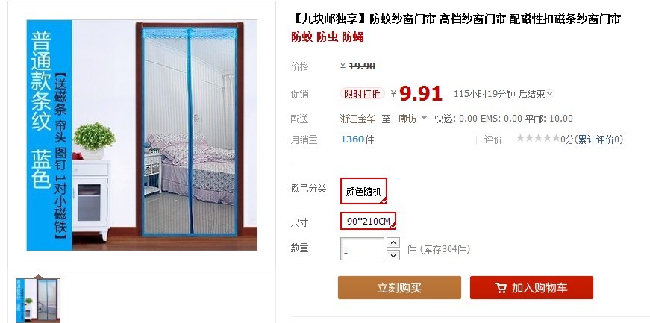The width and height of the screenshot is (650, 323).
Task: Click the large blue striped curtain product image
Action: point(142,135)
